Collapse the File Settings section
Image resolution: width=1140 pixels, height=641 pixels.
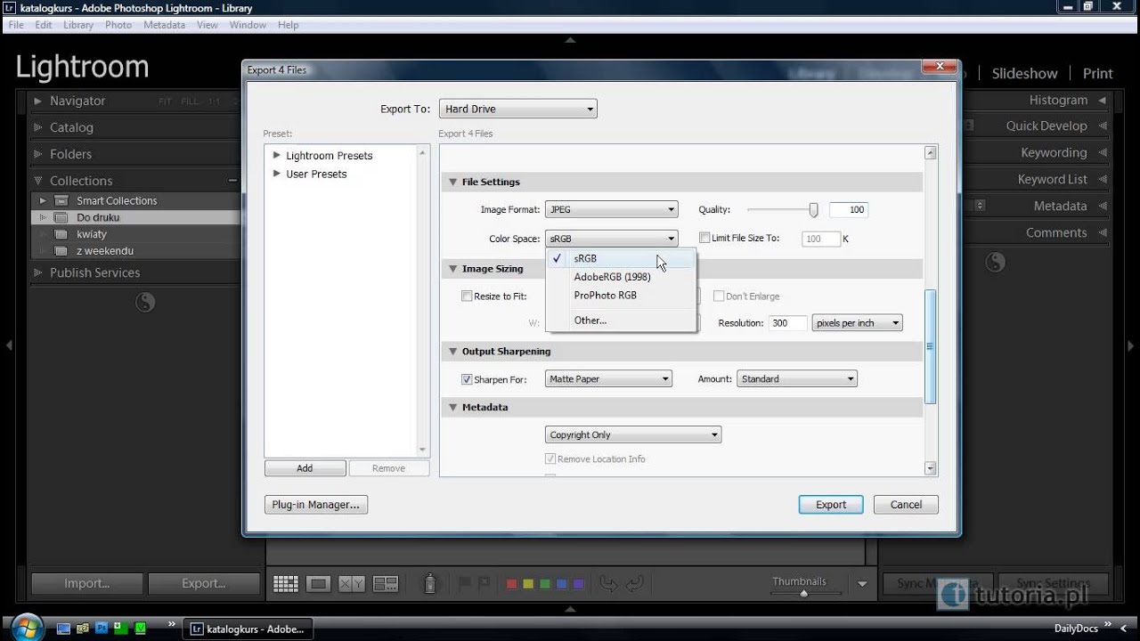click(x=452, y=182)
